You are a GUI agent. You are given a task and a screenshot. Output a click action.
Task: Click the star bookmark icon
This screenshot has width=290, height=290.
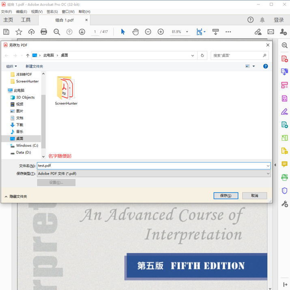tap(19, 32)
